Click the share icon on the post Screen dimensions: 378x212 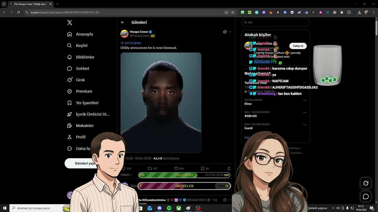tap(229, 168)
